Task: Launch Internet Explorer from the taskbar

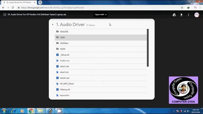Action: pos(13,111)
